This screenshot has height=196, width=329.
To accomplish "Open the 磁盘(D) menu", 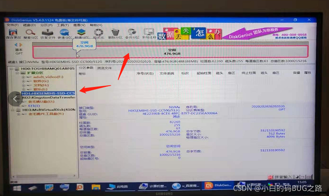I will point(29,25).
